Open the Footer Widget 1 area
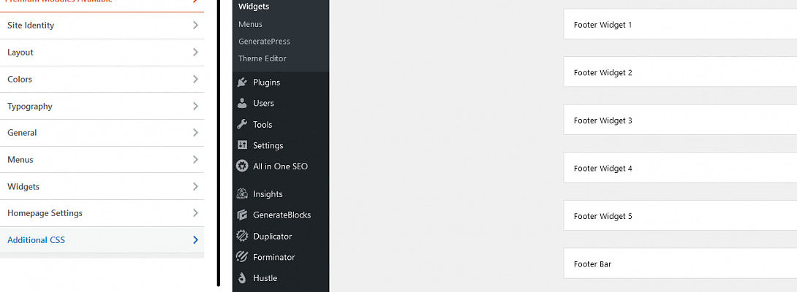The image size is (797, 292). click(680, 24)
